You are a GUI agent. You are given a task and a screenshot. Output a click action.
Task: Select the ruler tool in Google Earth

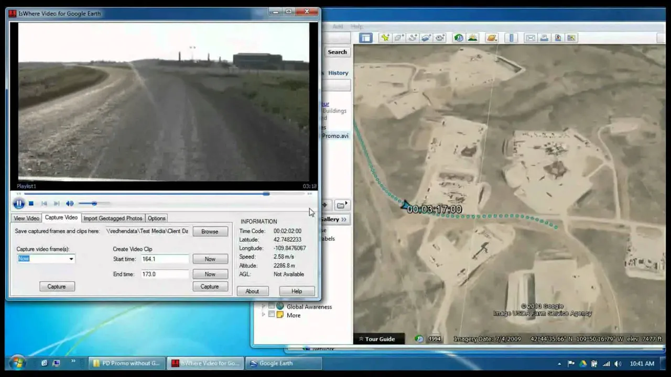(x=511, y=38)
